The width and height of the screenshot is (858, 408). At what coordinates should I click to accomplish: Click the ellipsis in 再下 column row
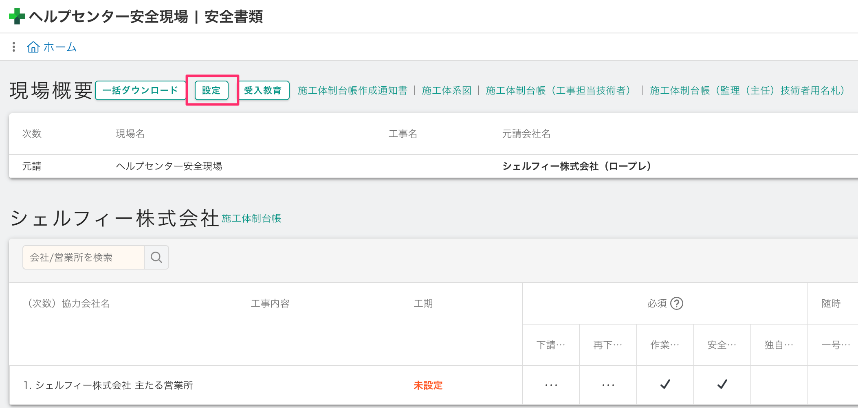coord(608,385)
